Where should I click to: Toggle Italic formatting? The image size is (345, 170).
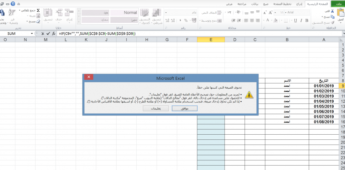pyautogui.click(x=301, y=20)
